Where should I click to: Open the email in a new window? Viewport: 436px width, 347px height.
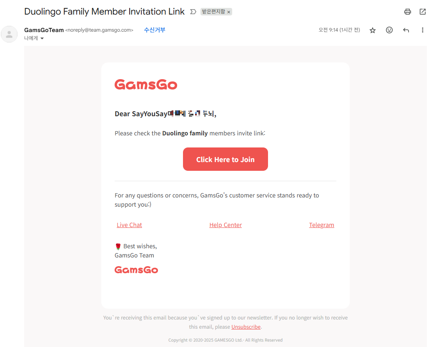(x=423, y=12)
